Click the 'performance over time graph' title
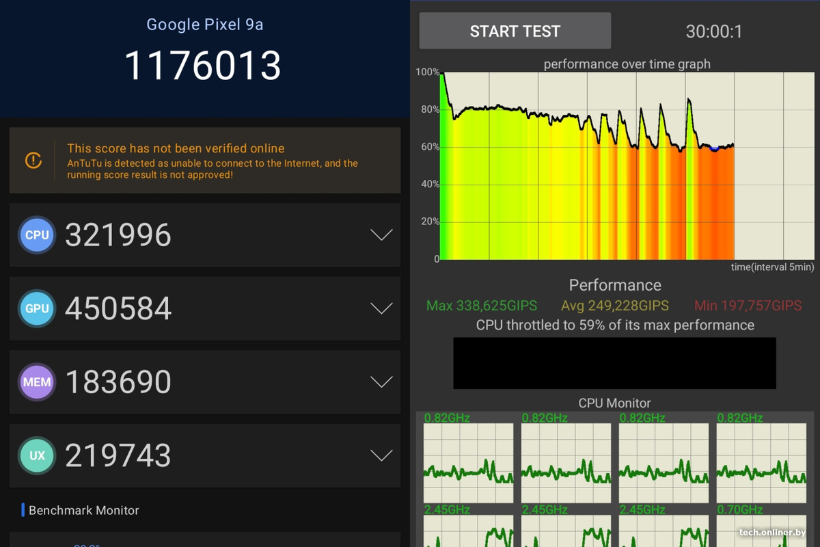 point(627,64)
